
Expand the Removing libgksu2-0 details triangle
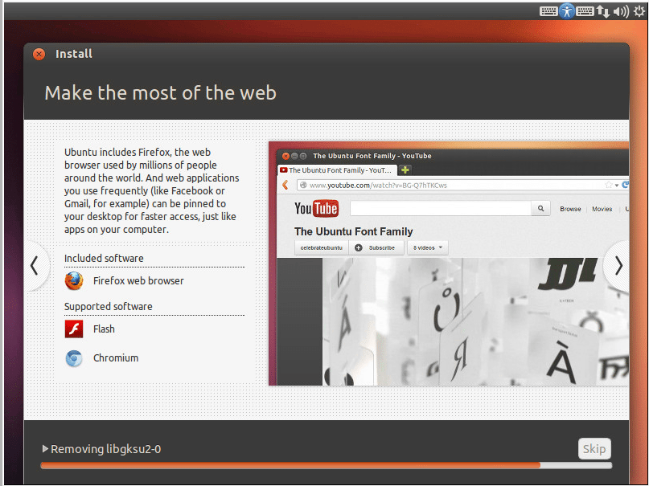tap(45, 448)
